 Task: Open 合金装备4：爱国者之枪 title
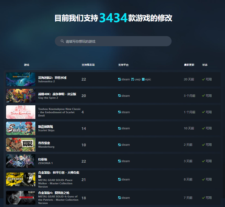54,193
